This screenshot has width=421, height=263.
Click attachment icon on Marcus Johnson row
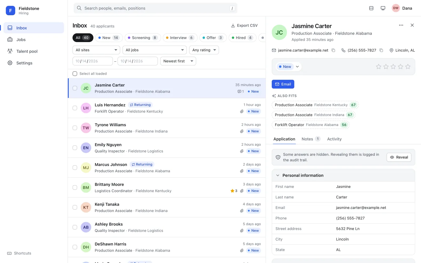tap(242, 171)
